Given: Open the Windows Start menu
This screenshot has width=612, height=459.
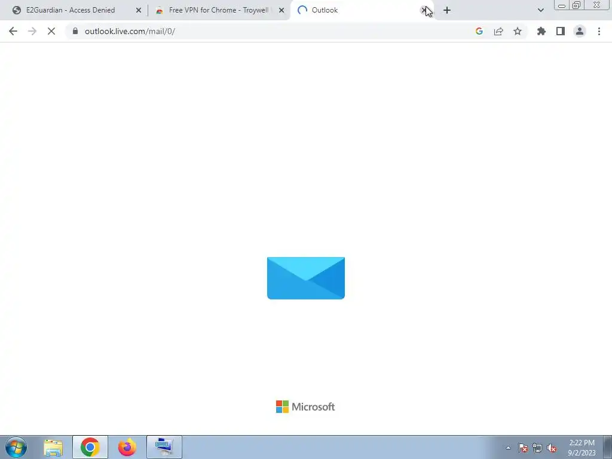Looking at the screenshot, I should pyautogui.click(x=16, y=447).
